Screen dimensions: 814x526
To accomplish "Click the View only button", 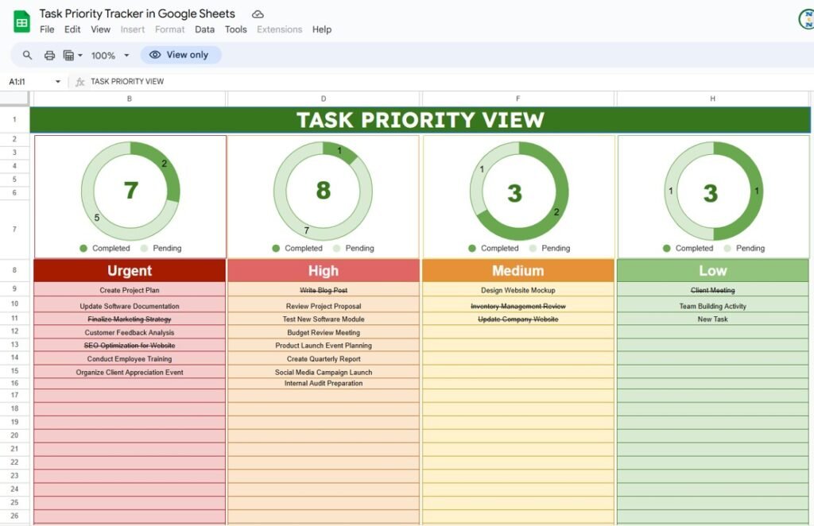I will (181, 54).
